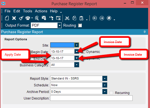Open the Help menu
The height and width of the screenshot is (108, 150).
(x=54, y=11)
